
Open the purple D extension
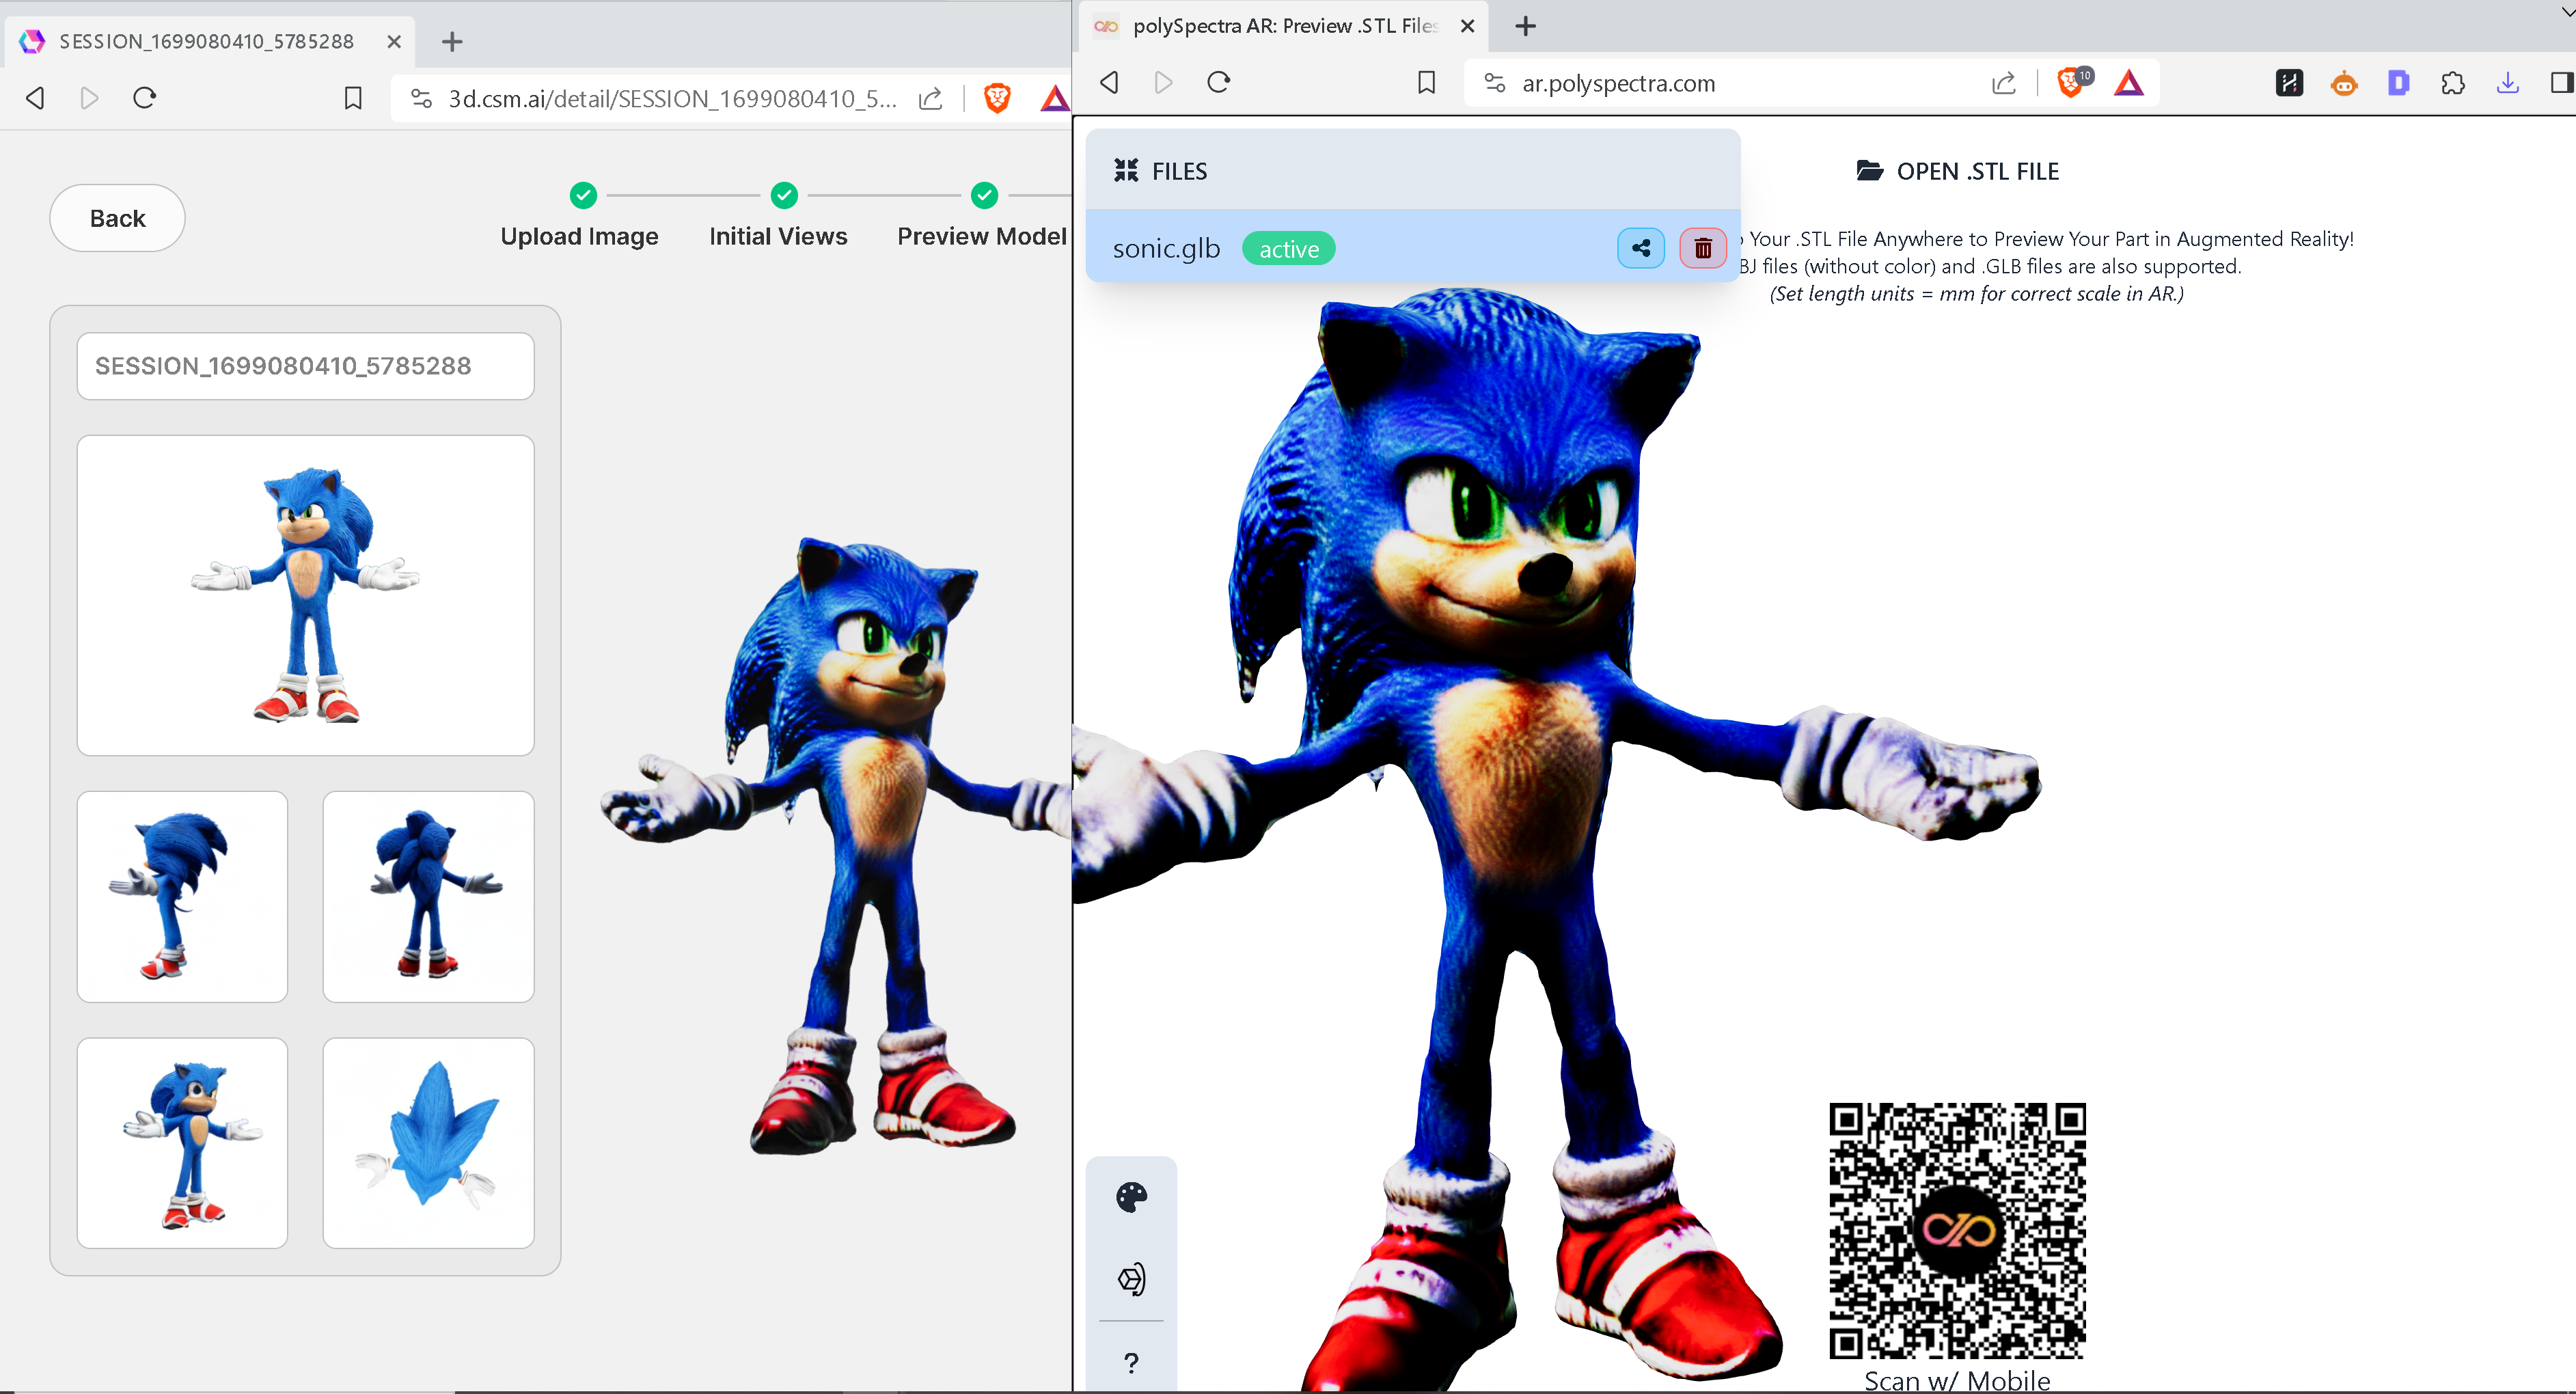coord(2398,83)
